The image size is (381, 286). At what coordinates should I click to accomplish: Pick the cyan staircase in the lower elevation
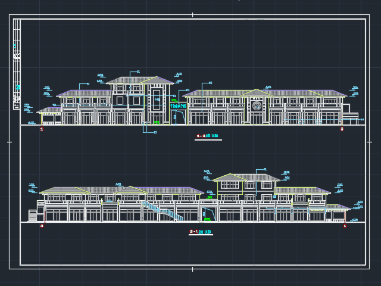[x=162, y=210]
